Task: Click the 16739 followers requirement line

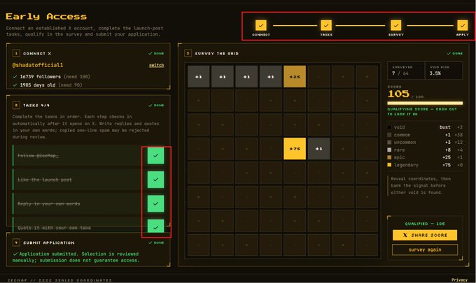Action: tap(51, 77)
